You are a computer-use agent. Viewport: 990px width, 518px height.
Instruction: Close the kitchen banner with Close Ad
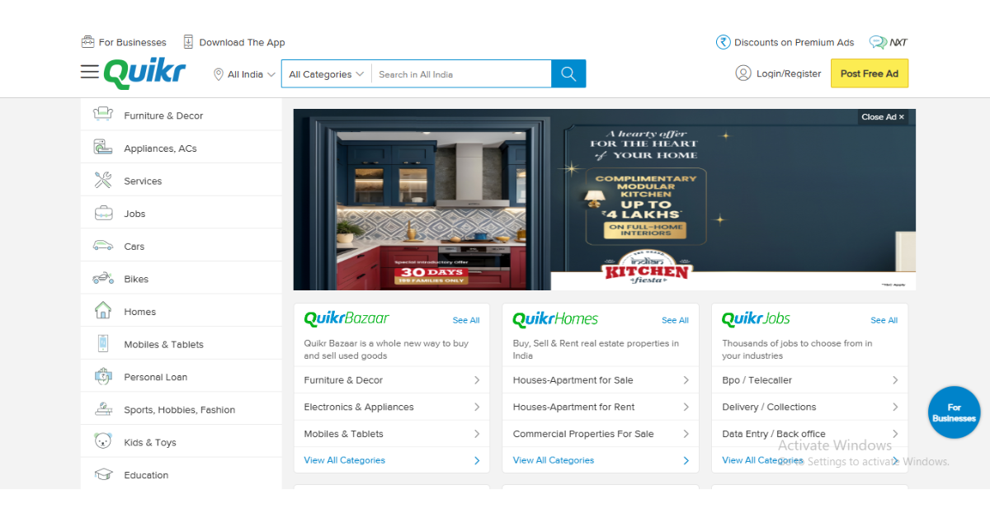click(x=883, y=117)
